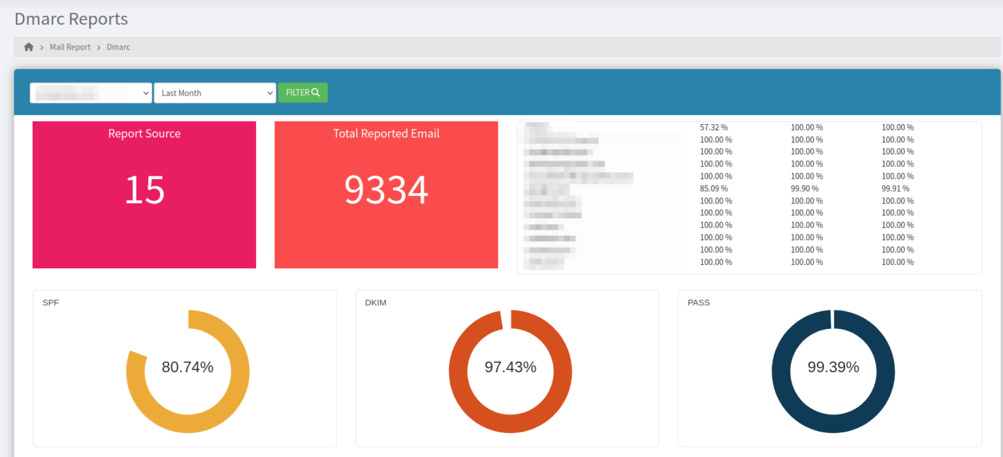Click the 99.90 % value in the table
Image resolution: width=1003 pixels, height=457 pixels.
pos(806,188)
